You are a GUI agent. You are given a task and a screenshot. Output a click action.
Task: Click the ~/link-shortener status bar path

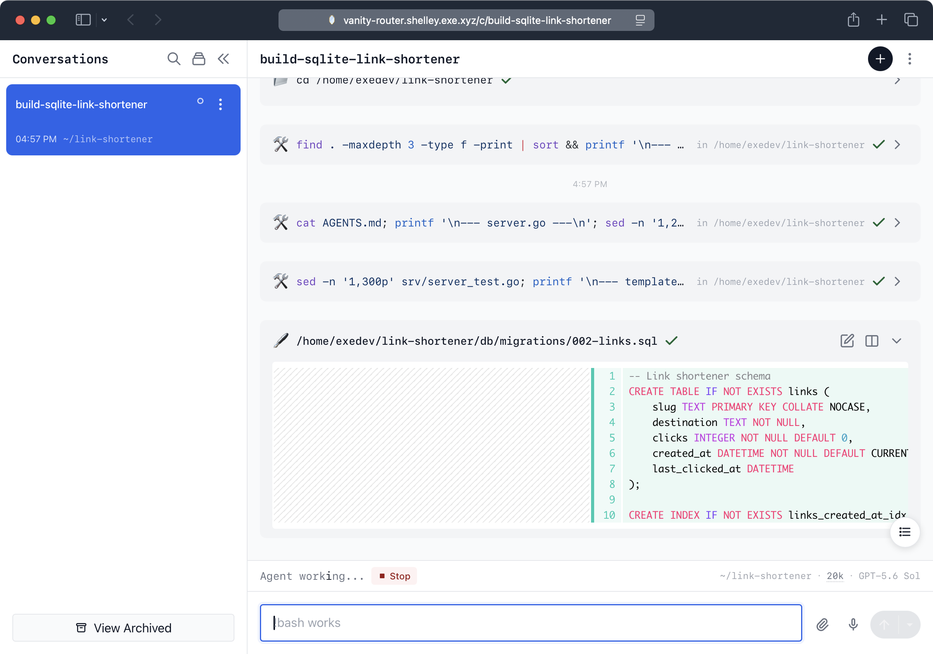coord(766,576)
